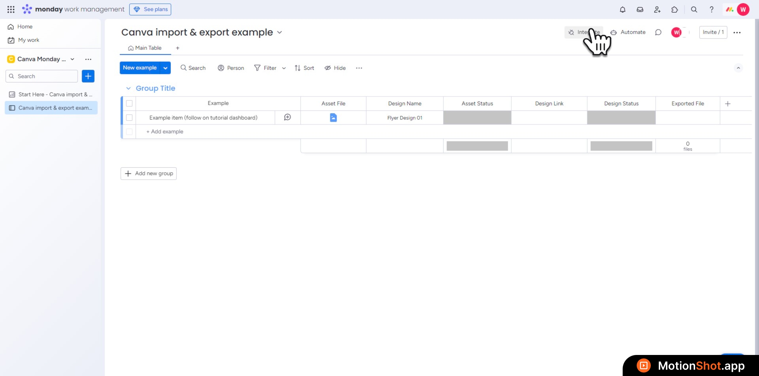Check the Example item row checkbox
Viewport: 759px width, 376px height.
(x=129, y=118)
